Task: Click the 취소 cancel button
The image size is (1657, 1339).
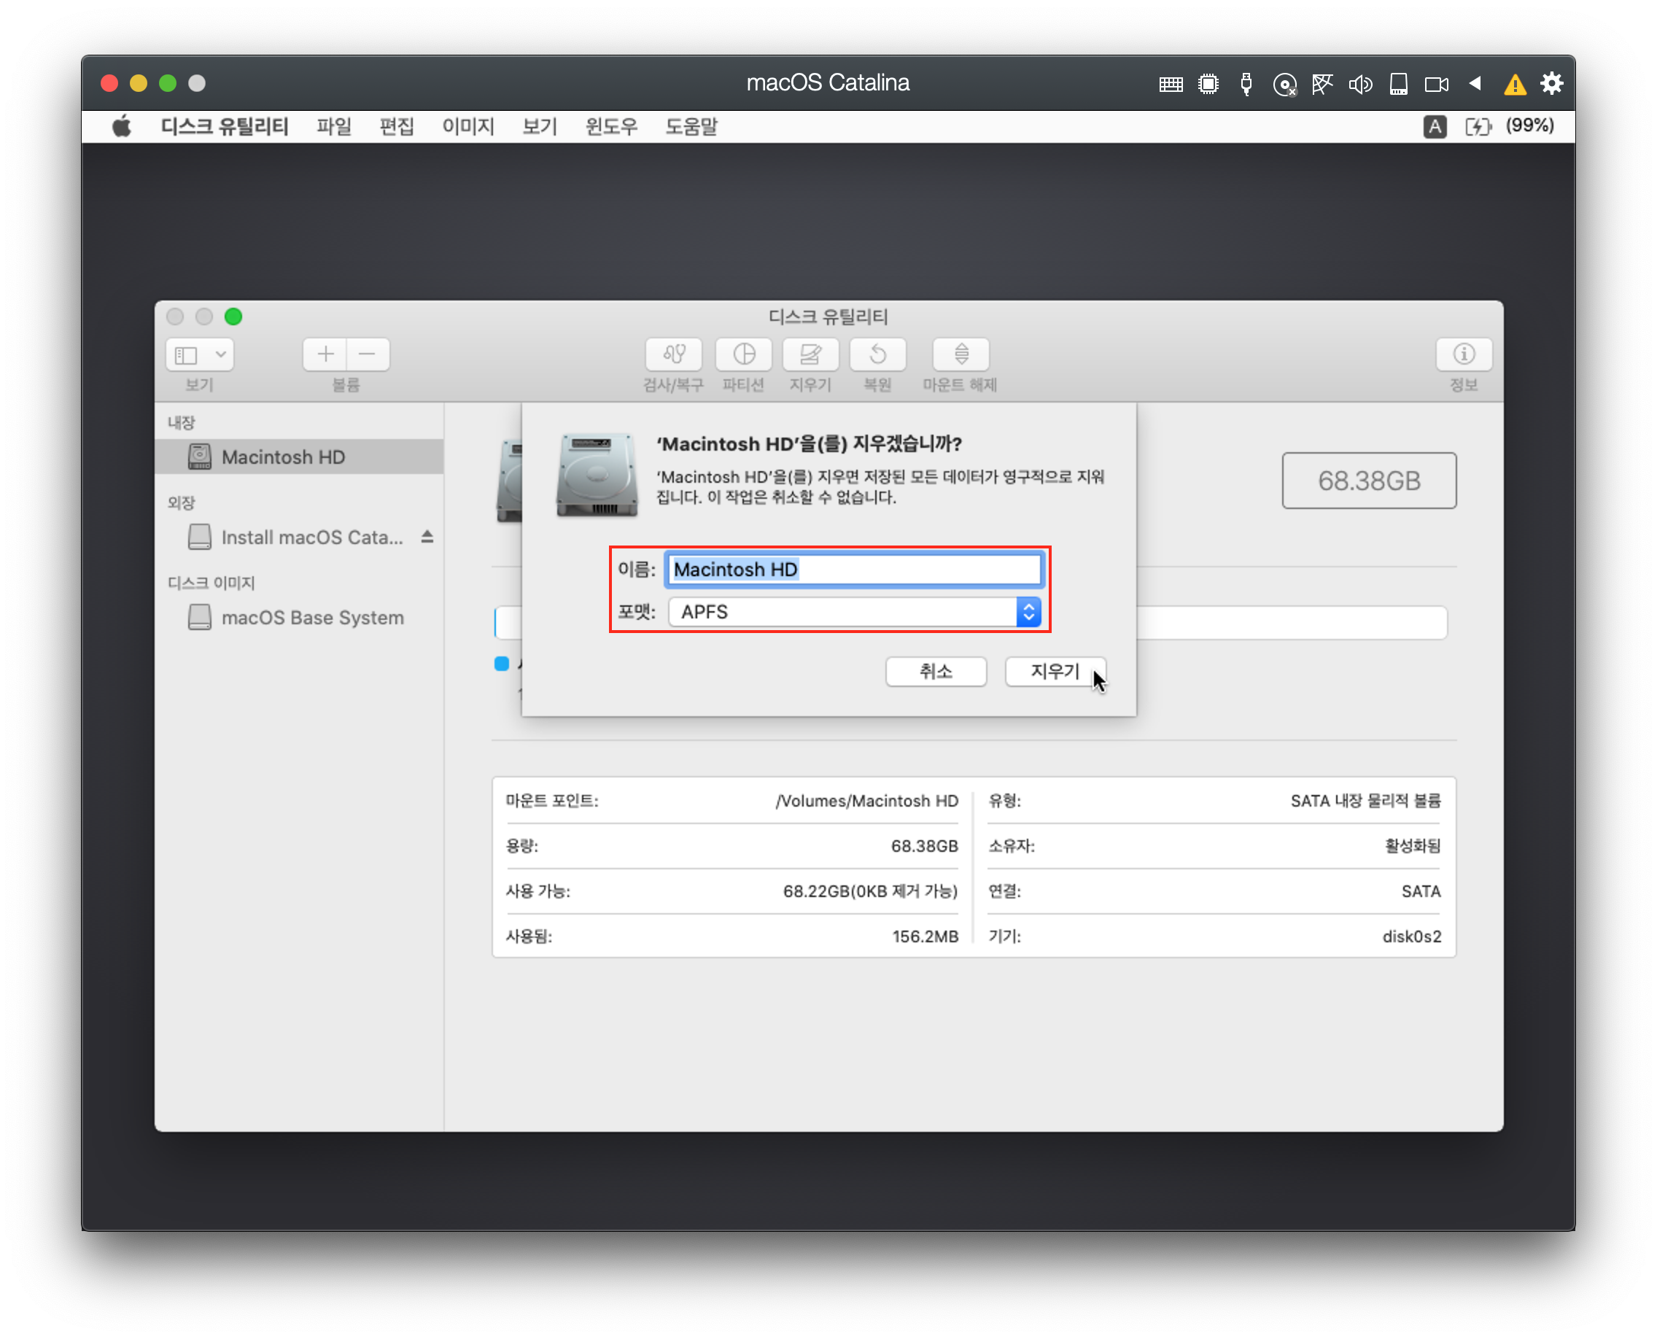Action: [x=935, y=671]
